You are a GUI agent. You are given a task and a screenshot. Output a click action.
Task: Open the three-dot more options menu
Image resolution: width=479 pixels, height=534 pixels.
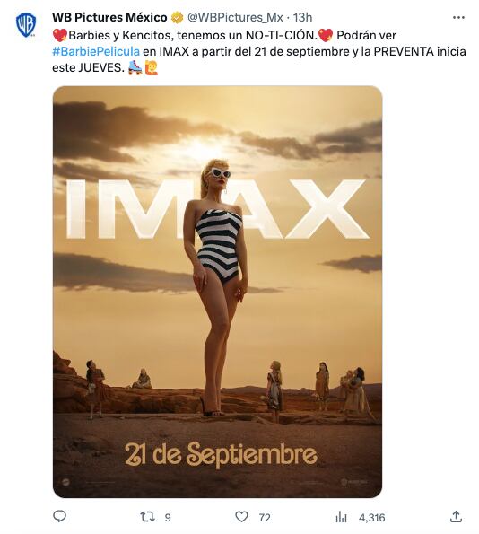pyautogui.click(x=458, y=17)
